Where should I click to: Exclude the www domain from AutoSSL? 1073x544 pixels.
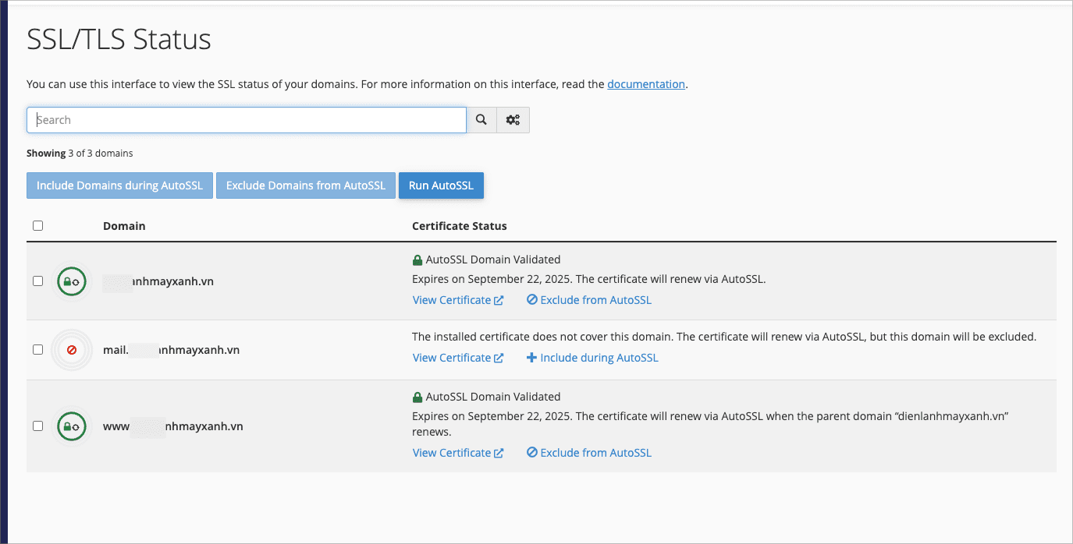(589, 453)
